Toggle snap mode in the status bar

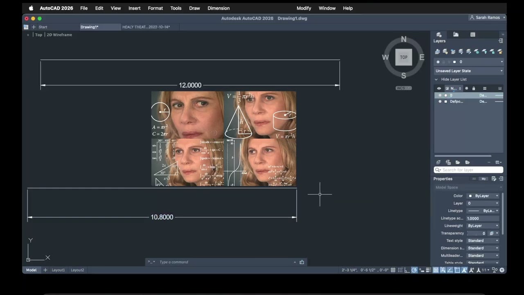400,270
